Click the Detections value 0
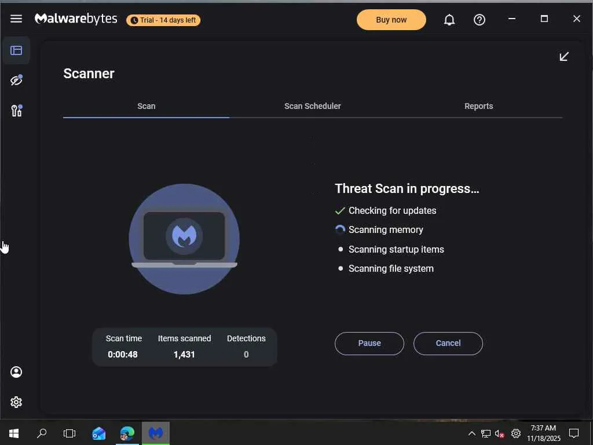This screenshot has height=445, width=593. (246, 355)
